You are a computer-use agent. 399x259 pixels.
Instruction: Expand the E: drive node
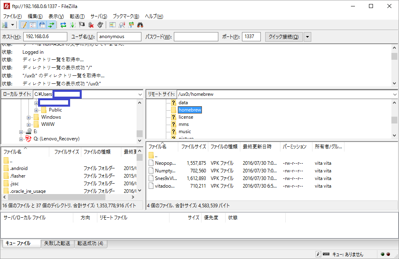tap(21, 132)
